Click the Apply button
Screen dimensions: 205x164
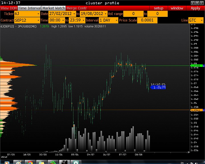tap(195, 8)
